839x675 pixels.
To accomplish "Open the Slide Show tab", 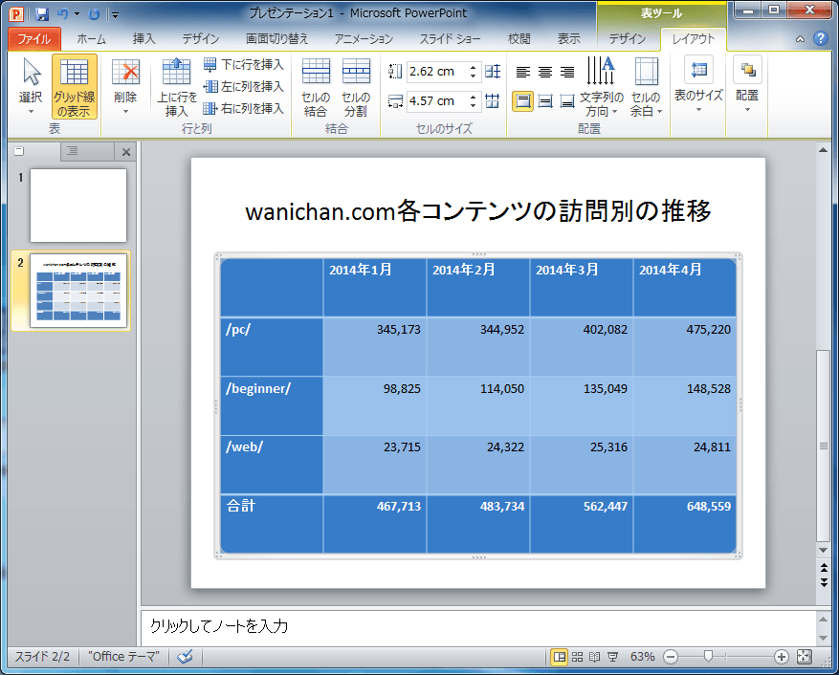I will coord(450,39).
